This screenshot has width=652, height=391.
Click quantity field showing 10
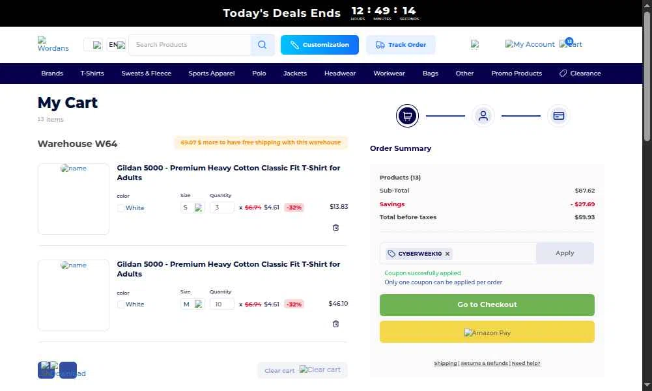click(x=221, y=304)
